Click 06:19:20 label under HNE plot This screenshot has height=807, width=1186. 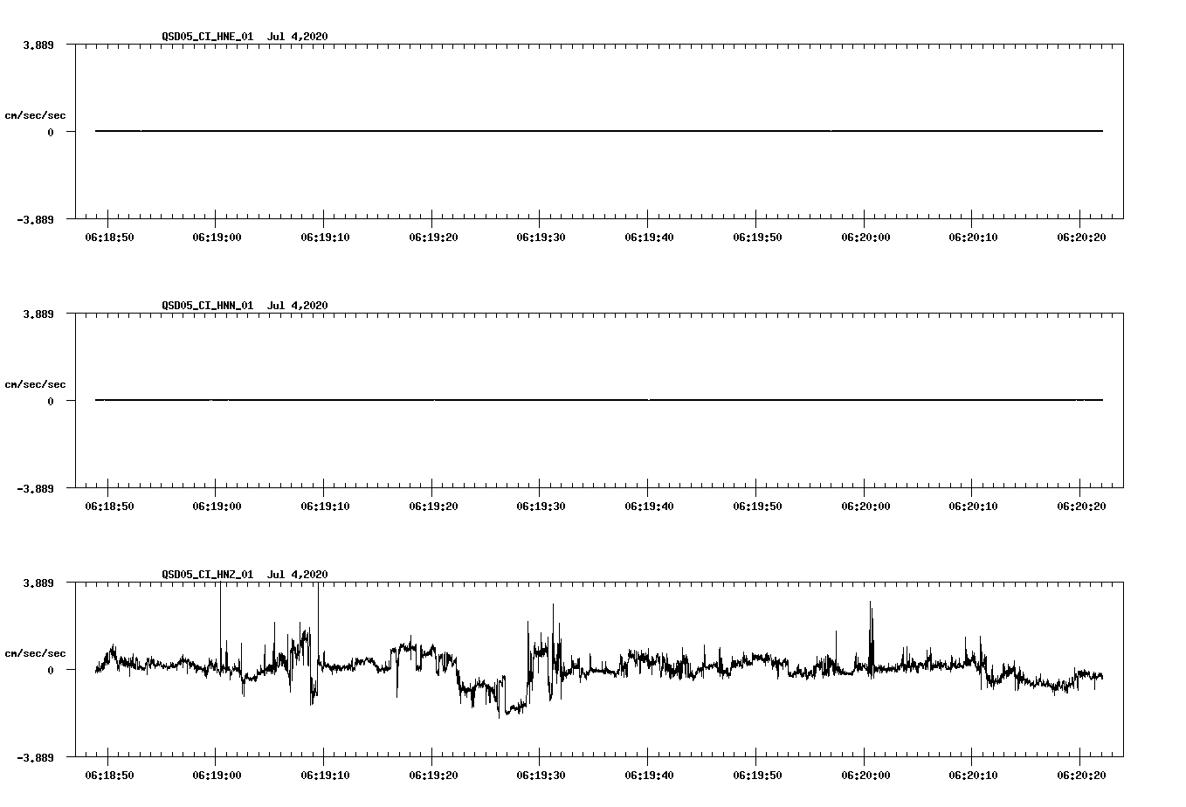pos(433,238)
